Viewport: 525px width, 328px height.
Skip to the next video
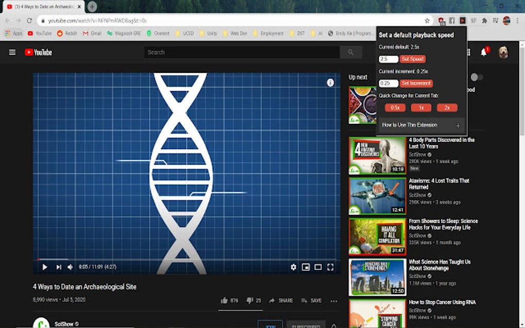(x=58, y=267)
